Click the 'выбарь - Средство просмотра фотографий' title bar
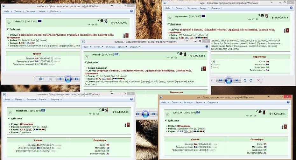The width and height of the screenshot is (296, 160). pos(145,42)
